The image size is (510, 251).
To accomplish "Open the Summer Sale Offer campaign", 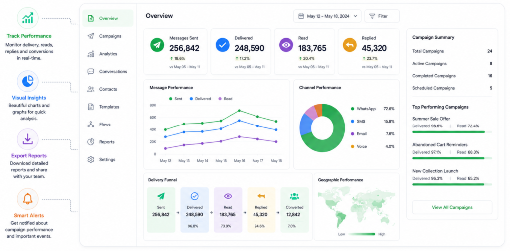I will point(431,119).
